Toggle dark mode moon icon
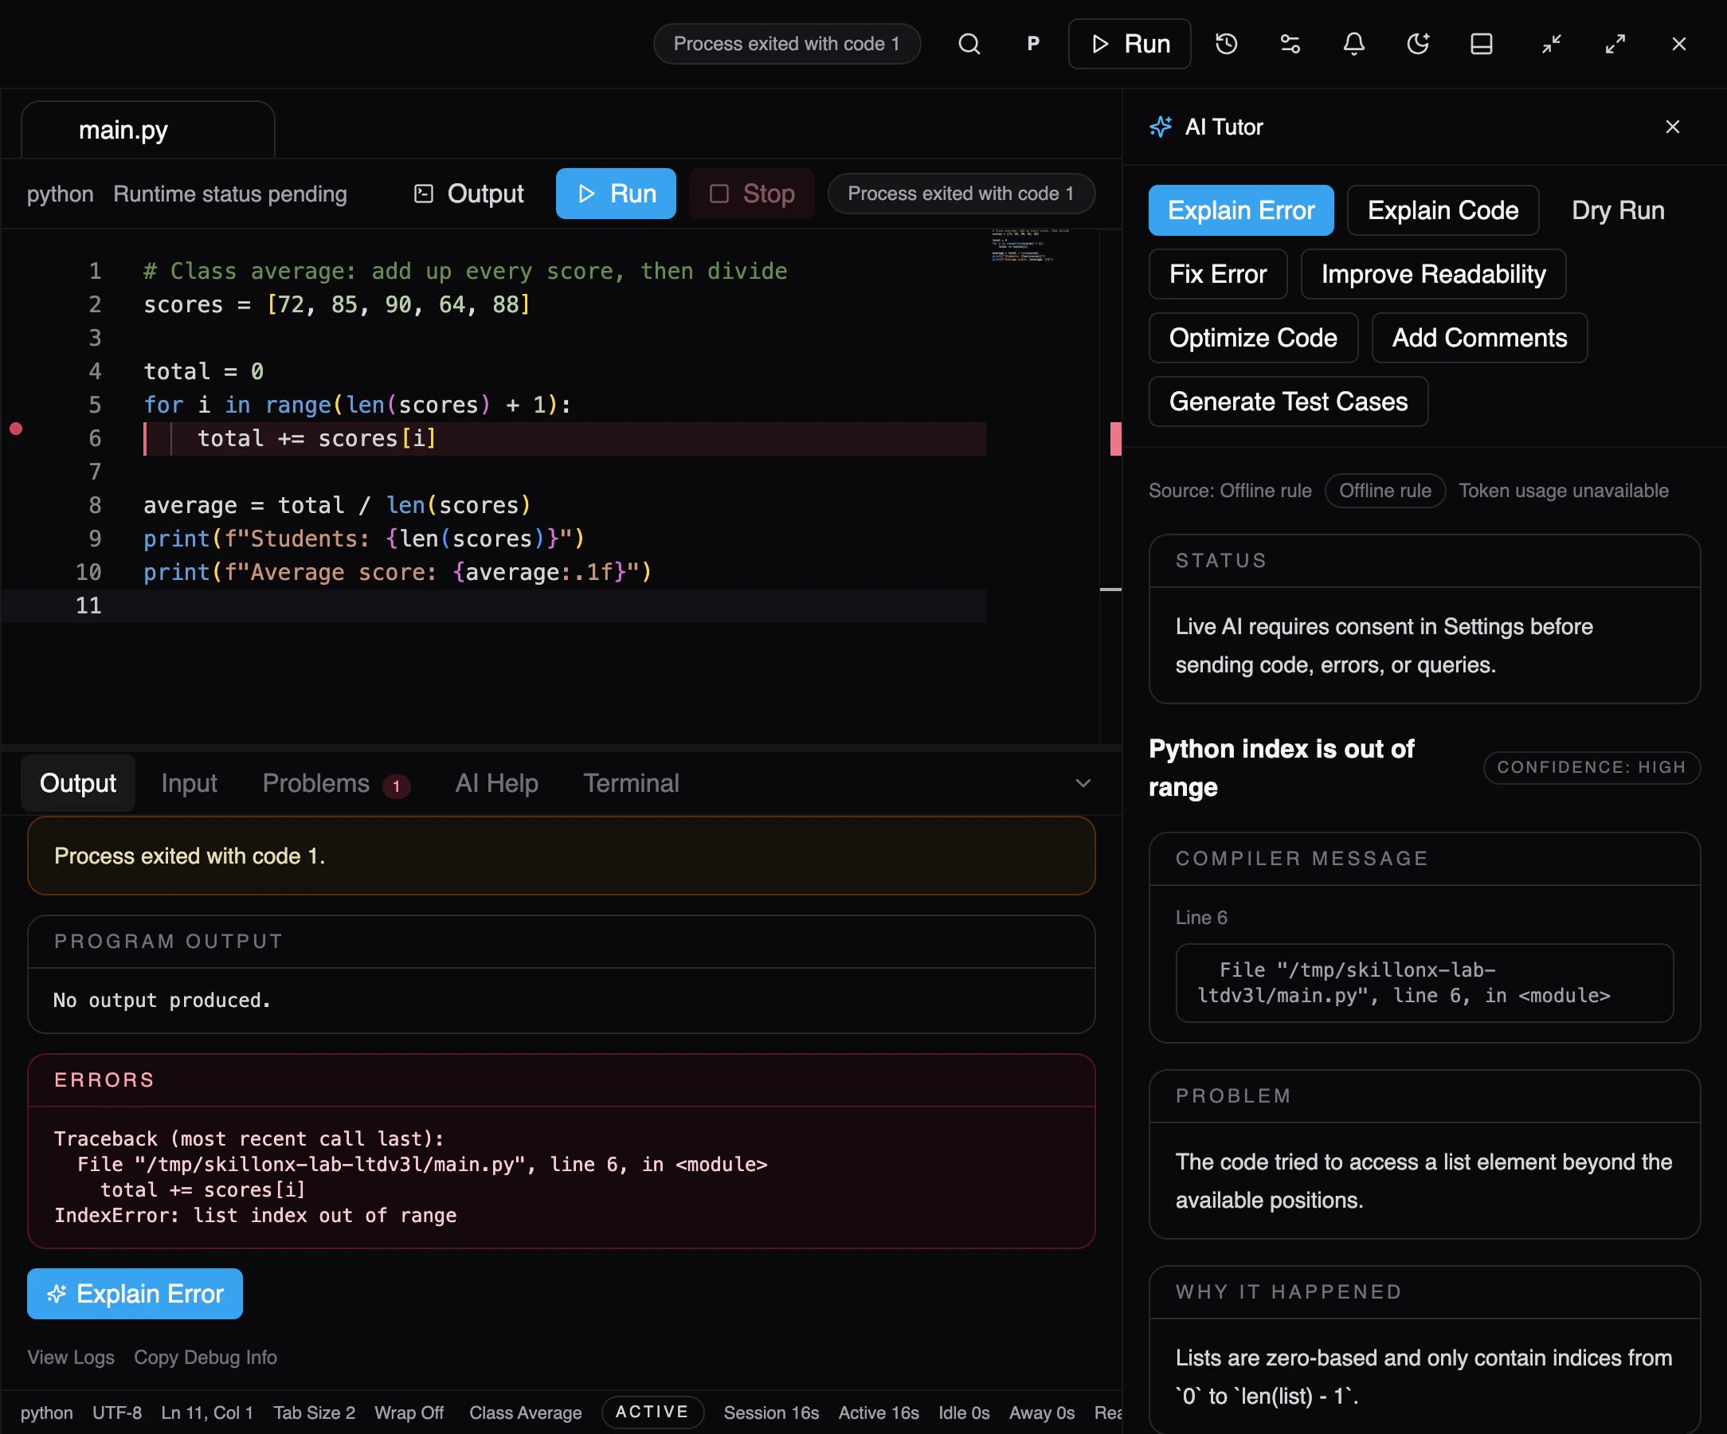Viewport: 1727px width, 1434px height. pos(1418,44)
